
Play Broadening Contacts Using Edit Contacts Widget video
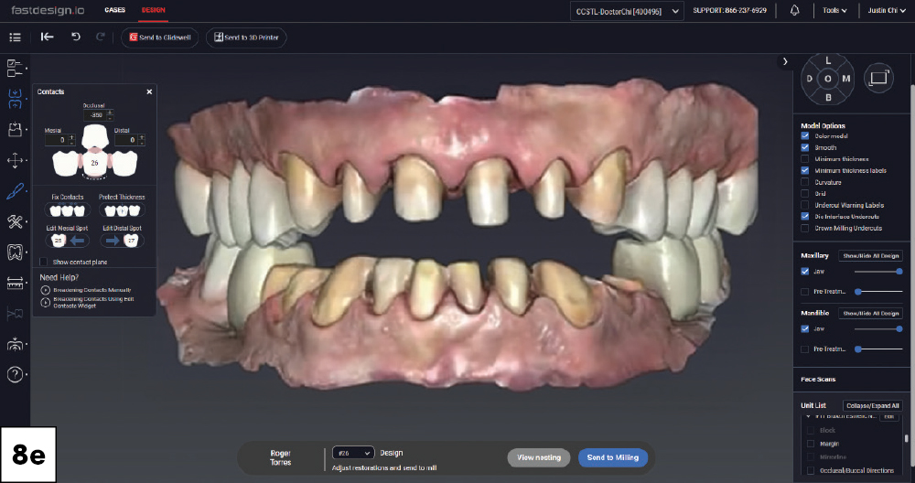(45, 302)
